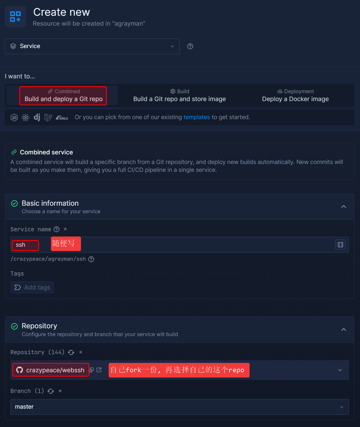Open the templates link
The image size is (360, 427).
point(197,117)
